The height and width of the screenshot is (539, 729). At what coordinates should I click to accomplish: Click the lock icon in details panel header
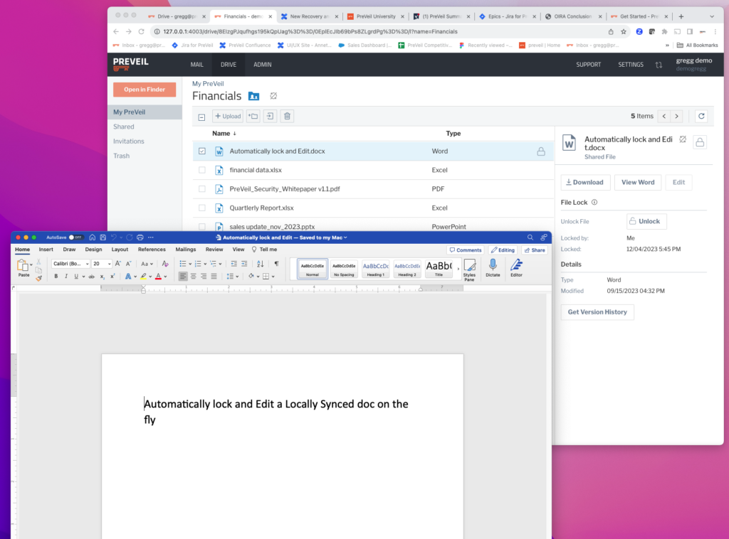pyautogui.click(x=700, y=142)
